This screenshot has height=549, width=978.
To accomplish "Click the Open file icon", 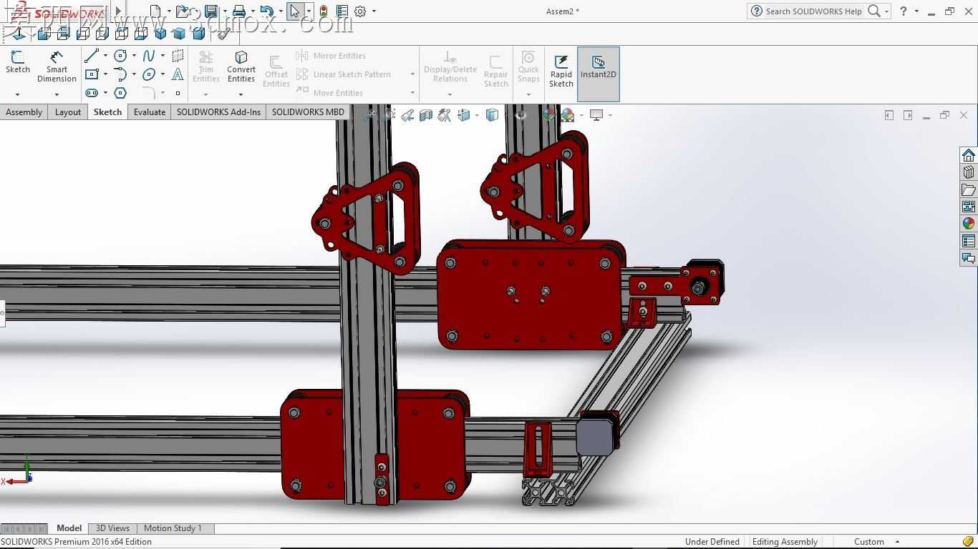I will (183, 11).
